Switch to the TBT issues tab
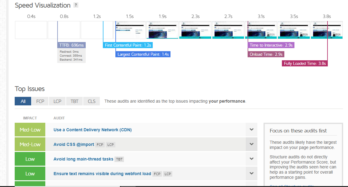This screenshot has width=348, height=187. (x=74, y=101)
